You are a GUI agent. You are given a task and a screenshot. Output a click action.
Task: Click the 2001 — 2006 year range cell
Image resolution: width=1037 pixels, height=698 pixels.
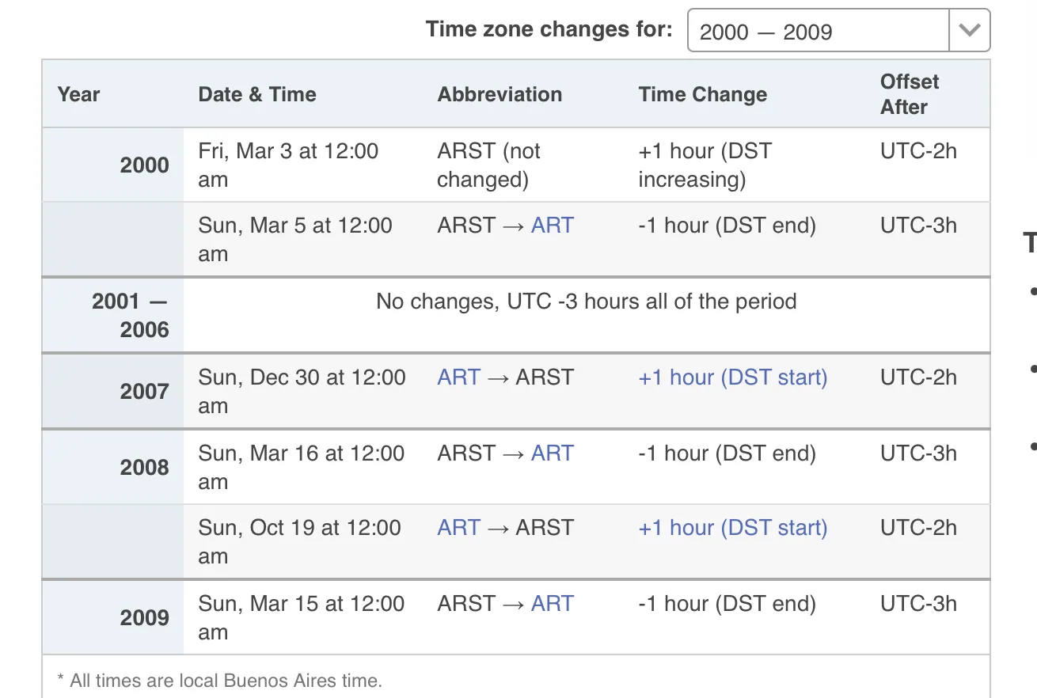click(130, 315)
